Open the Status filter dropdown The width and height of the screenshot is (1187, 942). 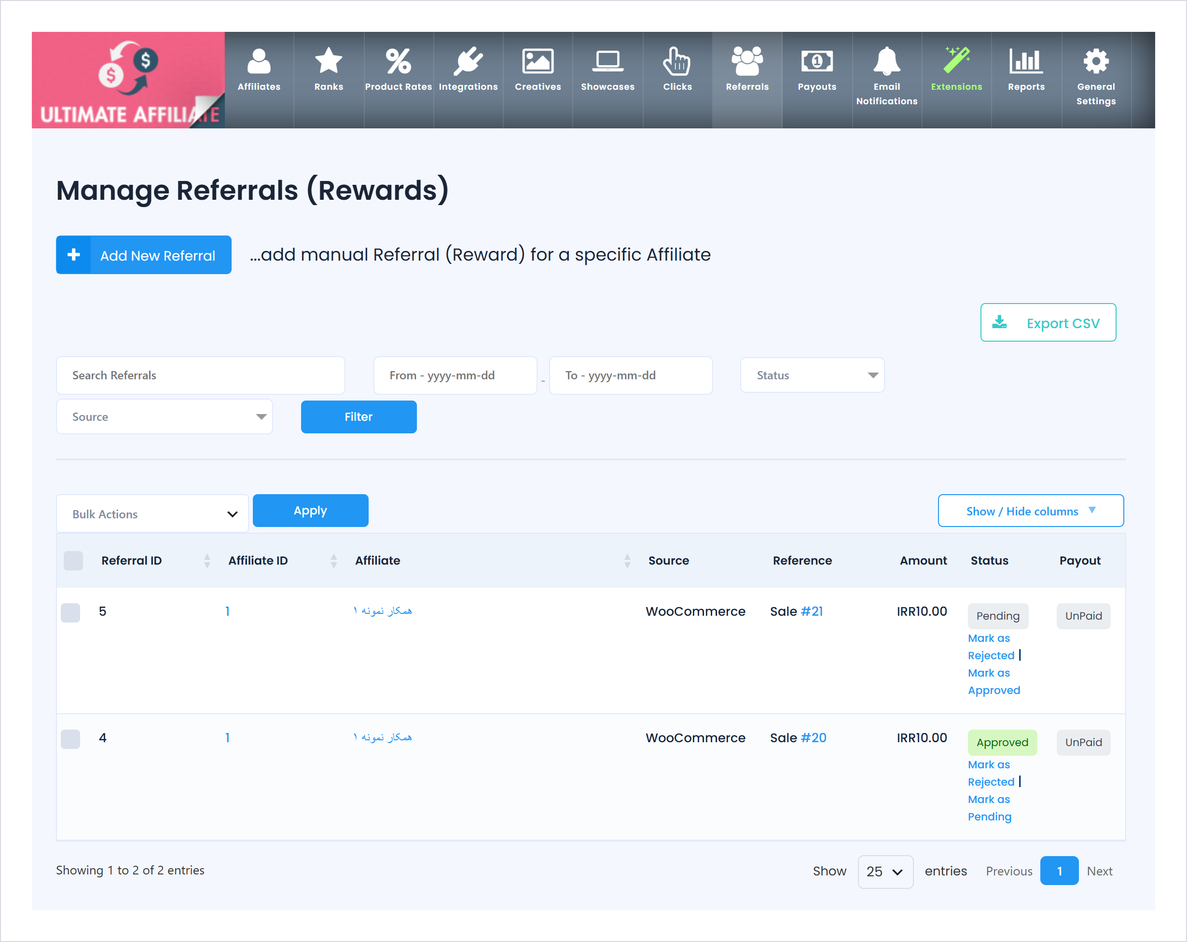pos(812,375)
